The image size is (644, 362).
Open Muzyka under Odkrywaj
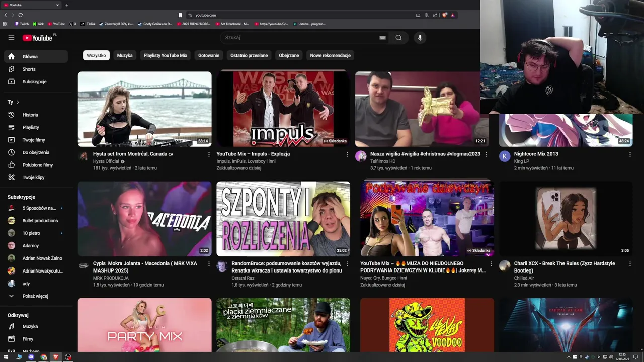(35, 326)
